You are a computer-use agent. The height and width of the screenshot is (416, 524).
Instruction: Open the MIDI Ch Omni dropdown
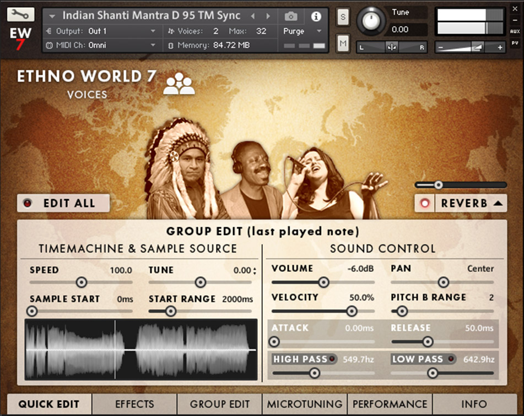tap(153, 45)
